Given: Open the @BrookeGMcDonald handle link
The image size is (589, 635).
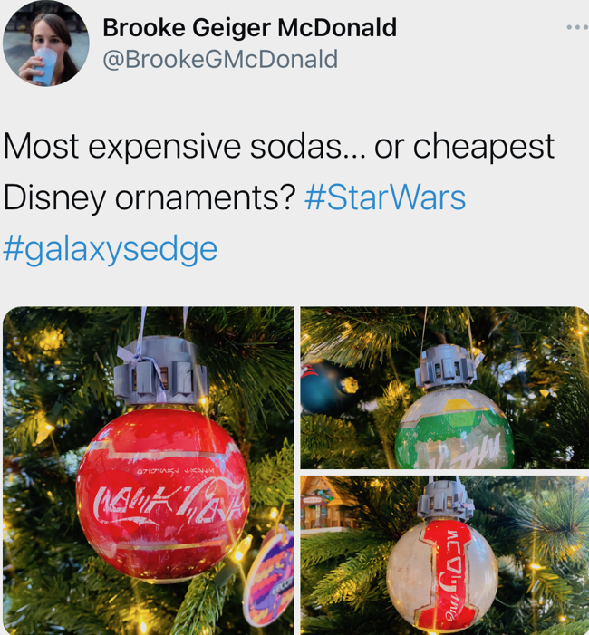Looking at the screenshot, I should pos(220,59).
